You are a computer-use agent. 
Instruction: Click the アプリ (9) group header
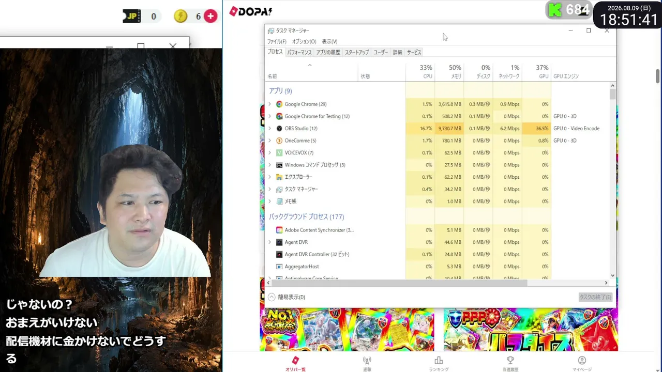coord(280,91)
